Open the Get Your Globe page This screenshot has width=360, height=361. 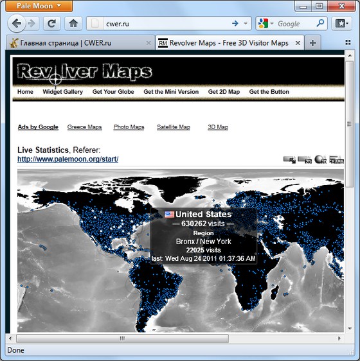click(113, 92)
